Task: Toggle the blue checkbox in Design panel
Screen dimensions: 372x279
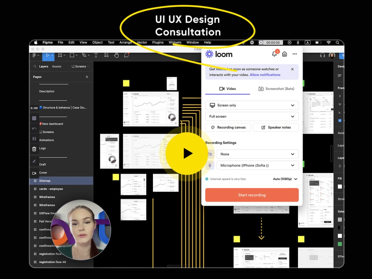Action: (340, 121)
